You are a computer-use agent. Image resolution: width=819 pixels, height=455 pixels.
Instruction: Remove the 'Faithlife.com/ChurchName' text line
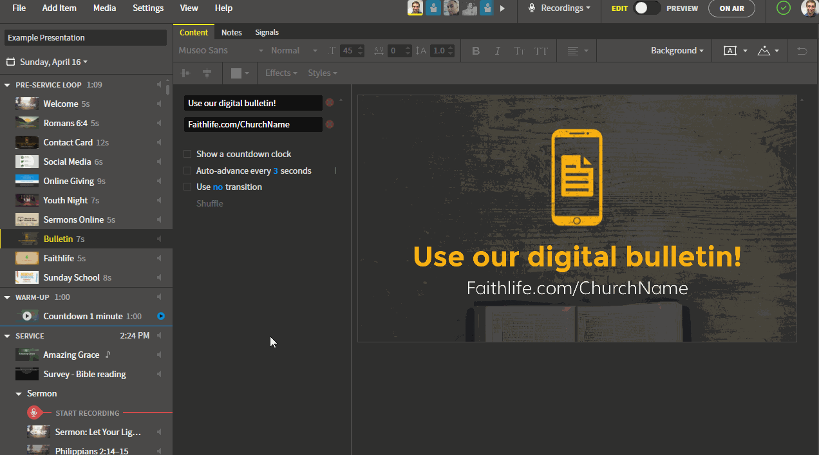[330, 124]
